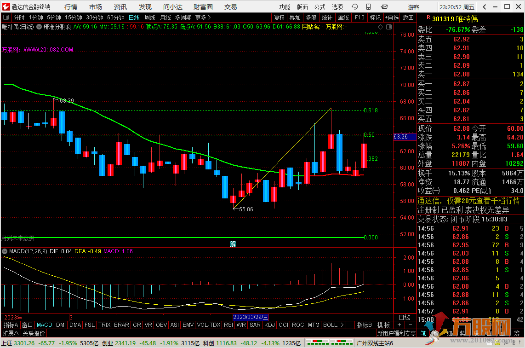
Task: Click the 标记 button
Action: coord(375,17)
